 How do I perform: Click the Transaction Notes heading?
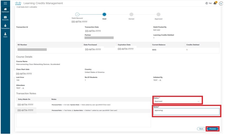tap(26, 93)
